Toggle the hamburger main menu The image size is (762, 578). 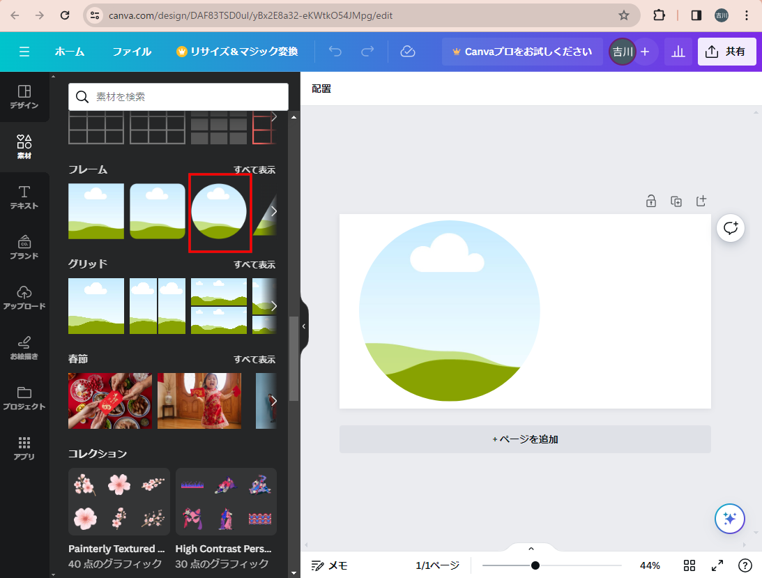coord(24,52)
